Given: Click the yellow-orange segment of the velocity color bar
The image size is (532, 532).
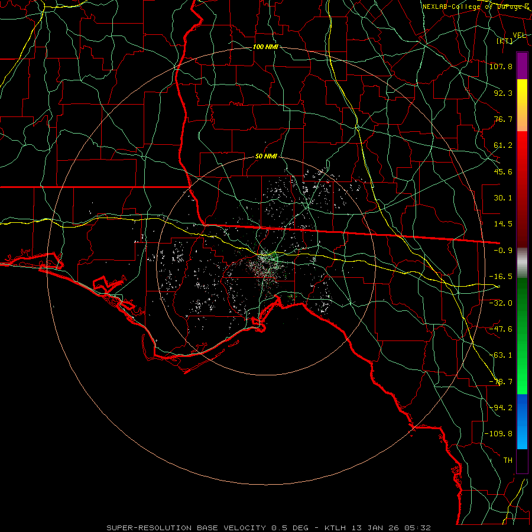Looking at the screenshot, I should pos(522,105).
